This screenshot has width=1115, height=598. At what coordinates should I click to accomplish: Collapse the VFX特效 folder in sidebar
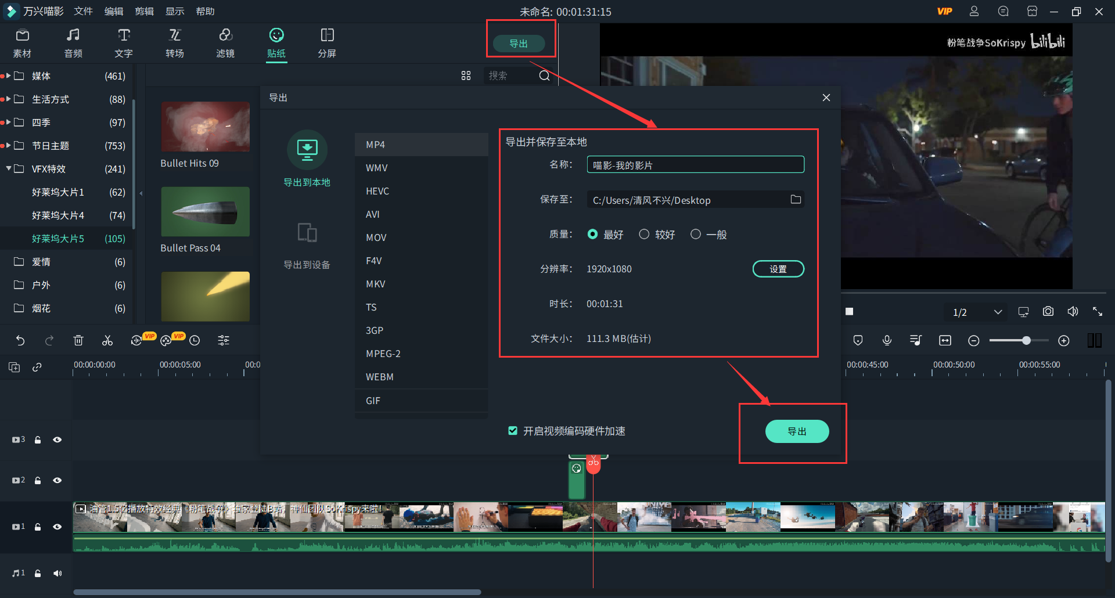click(8, 168)
